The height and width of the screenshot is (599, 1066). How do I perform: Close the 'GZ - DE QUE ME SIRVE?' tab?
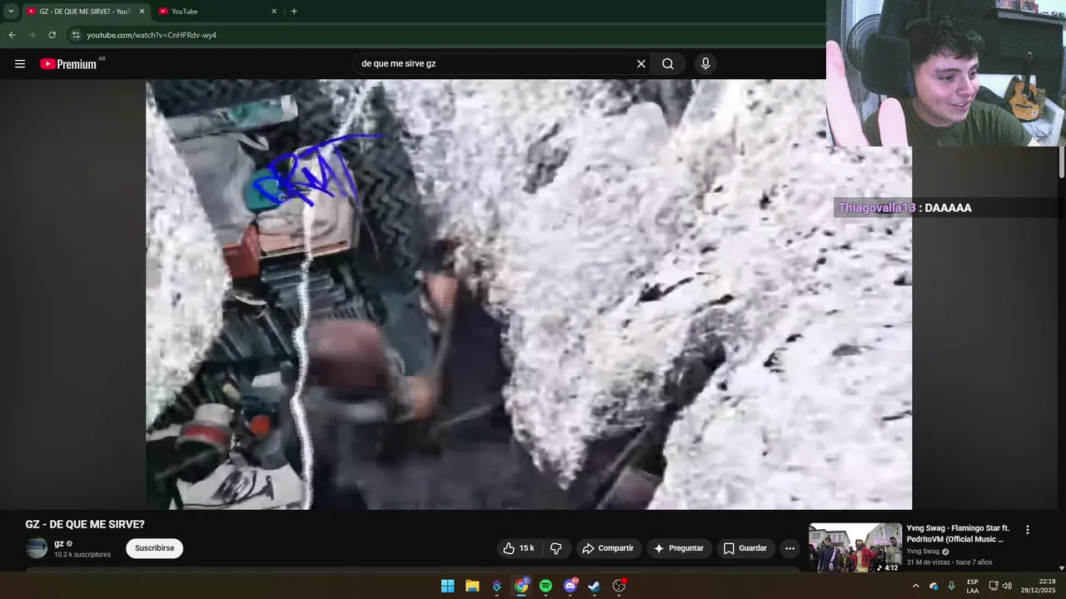point(142,12)
